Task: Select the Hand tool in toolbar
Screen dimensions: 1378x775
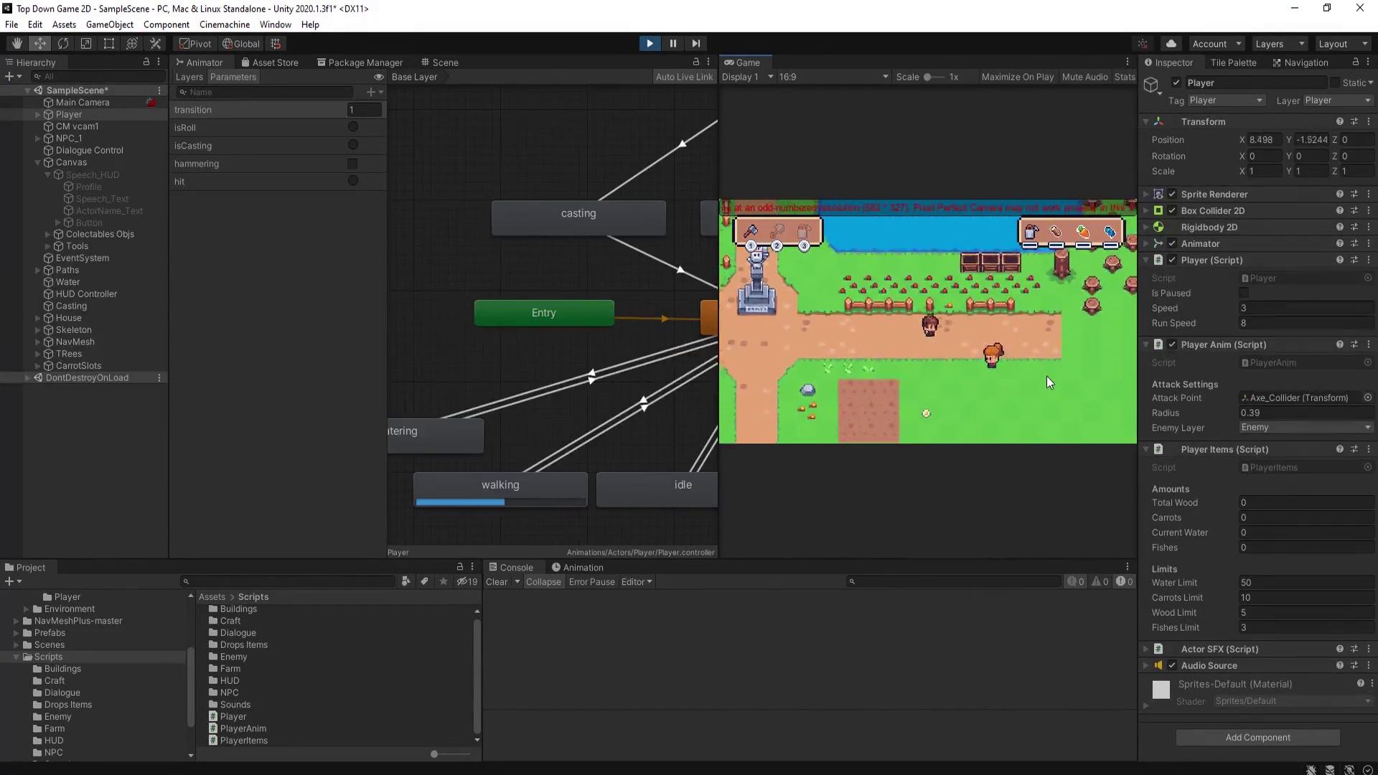Action: 17,44
